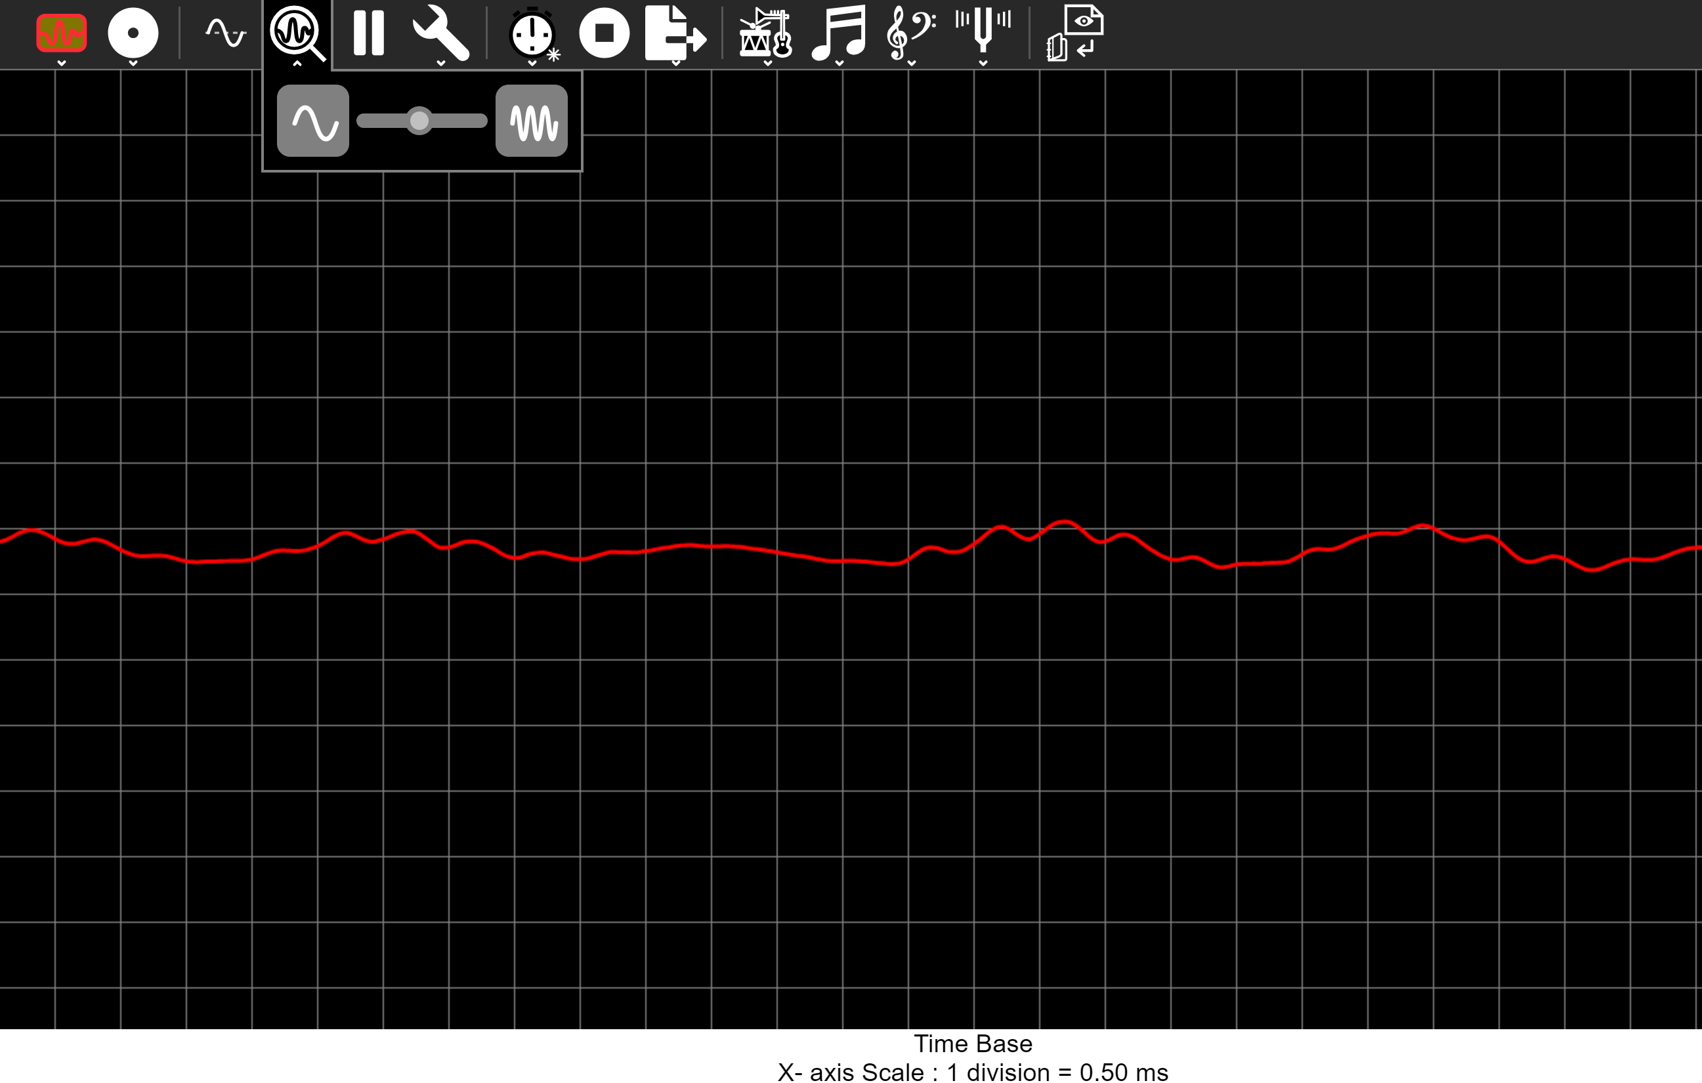Click the export file arrow icon
1702x1083 pixels.
pos(675,33)
